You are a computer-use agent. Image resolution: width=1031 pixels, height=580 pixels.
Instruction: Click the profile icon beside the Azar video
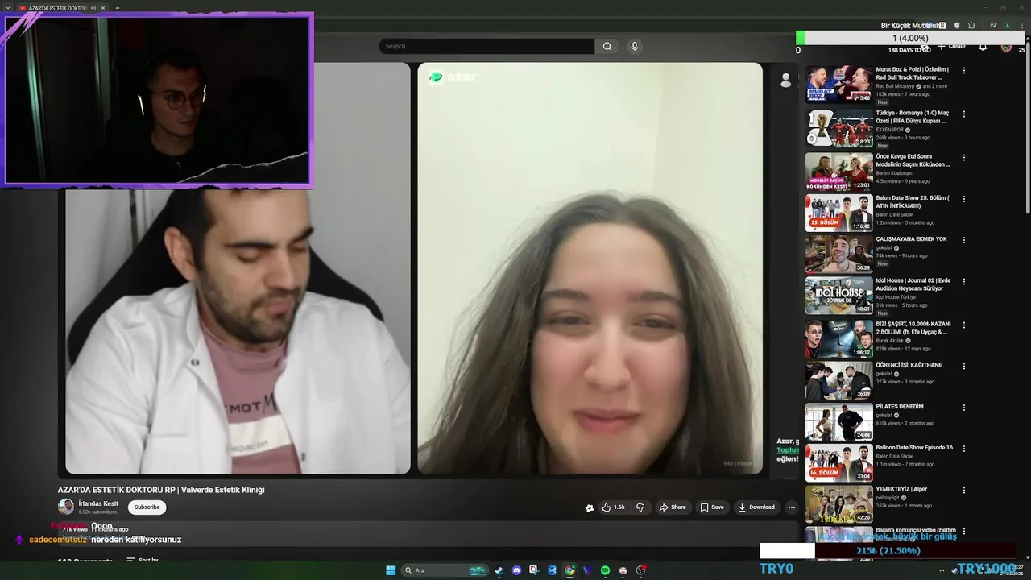click(785, 80)
